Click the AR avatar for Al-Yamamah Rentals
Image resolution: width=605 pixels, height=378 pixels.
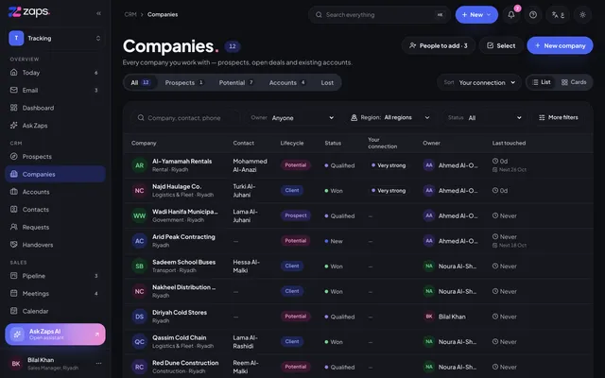(x=139, y=165)
